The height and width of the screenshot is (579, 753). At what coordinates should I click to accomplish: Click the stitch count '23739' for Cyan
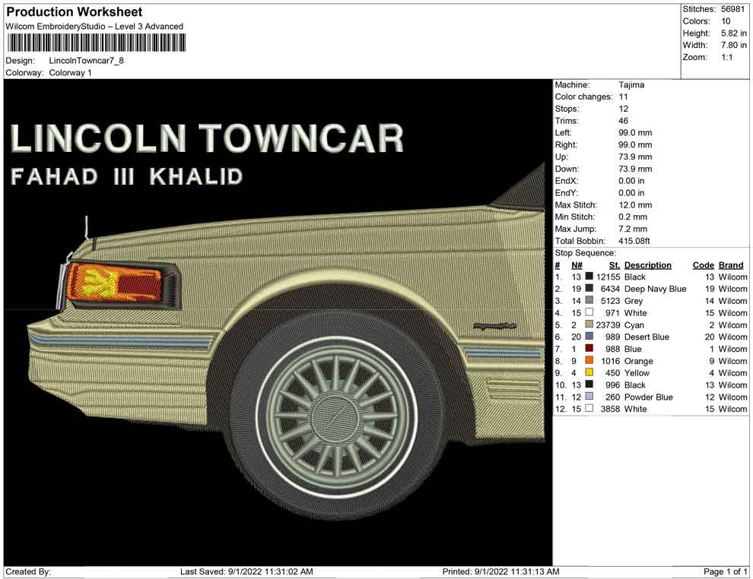click(608, 324)
